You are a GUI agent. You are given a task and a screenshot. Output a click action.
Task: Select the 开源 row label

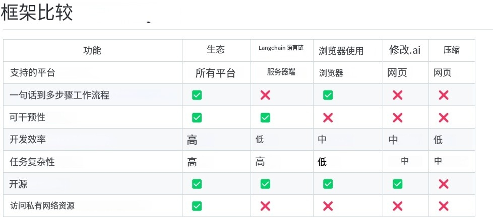(18, 184)
